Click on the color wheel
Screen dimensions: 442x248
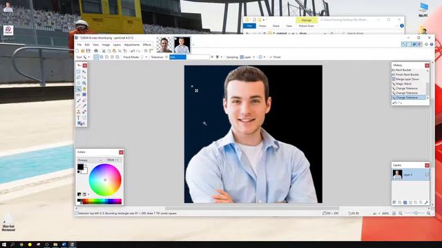(105, 180)
